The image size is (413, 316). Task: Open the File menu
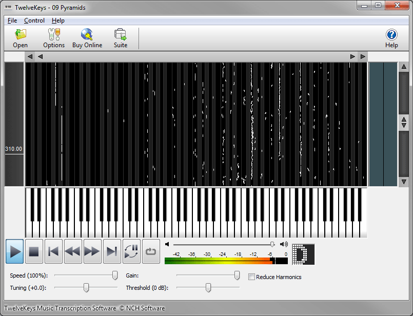(12, 21)
